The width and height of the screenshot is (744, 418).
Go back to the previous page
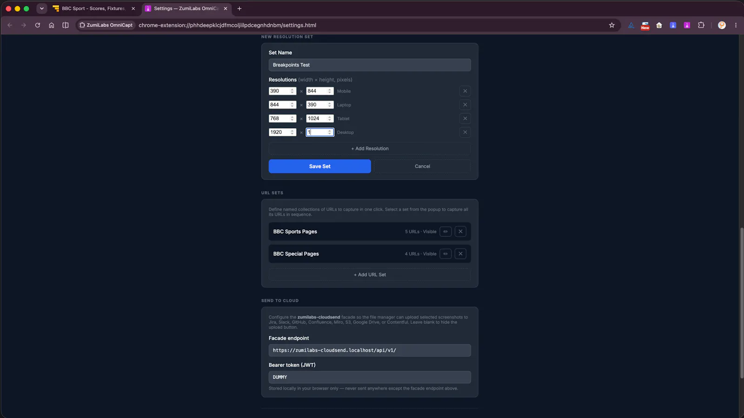[10, 25]
